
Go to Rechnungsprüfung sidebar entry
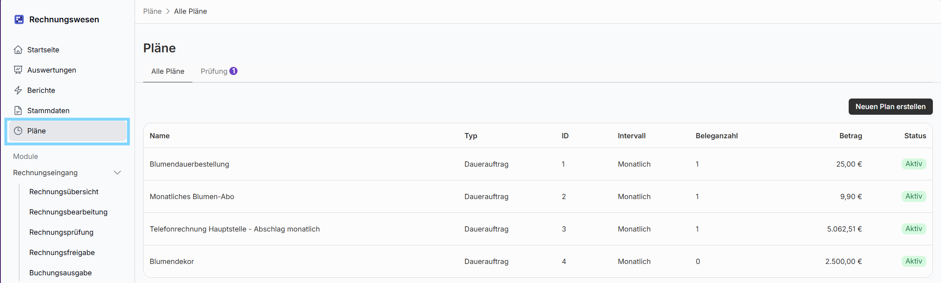pos(61,232)
